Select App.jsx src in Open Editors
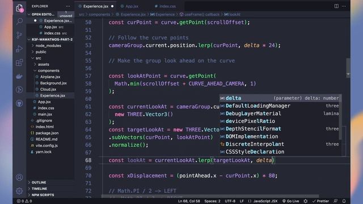This screenshot has height=204, width=363. [x=54, y=27]
